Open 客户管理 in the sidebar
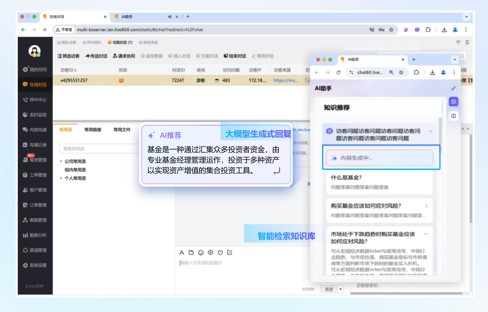 pyautogui.click(x=35, y=190)
